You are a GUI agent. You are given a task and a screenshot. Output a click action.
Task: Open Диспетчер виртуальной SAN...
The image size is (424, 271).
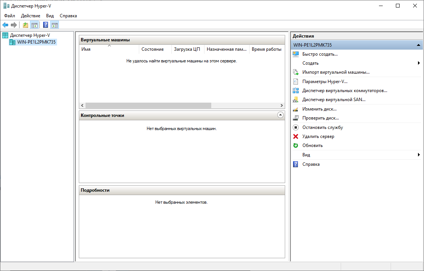tap(334, 100)
